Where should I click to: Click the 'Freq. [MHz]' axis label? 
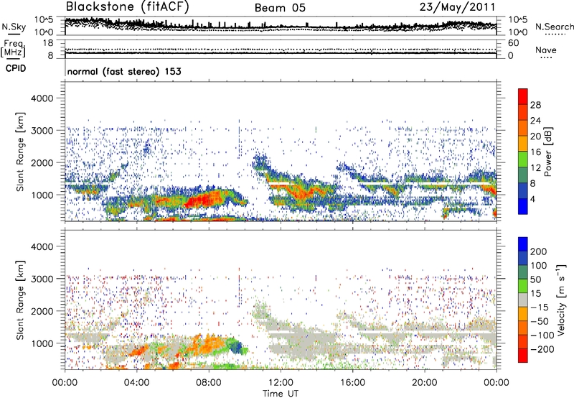tap(13, 49)
